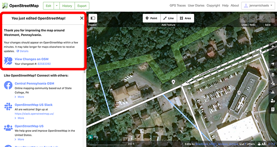This screenshot has height=147, width=277.
Task: Open the Help question-mark panel
Action: 273,109
